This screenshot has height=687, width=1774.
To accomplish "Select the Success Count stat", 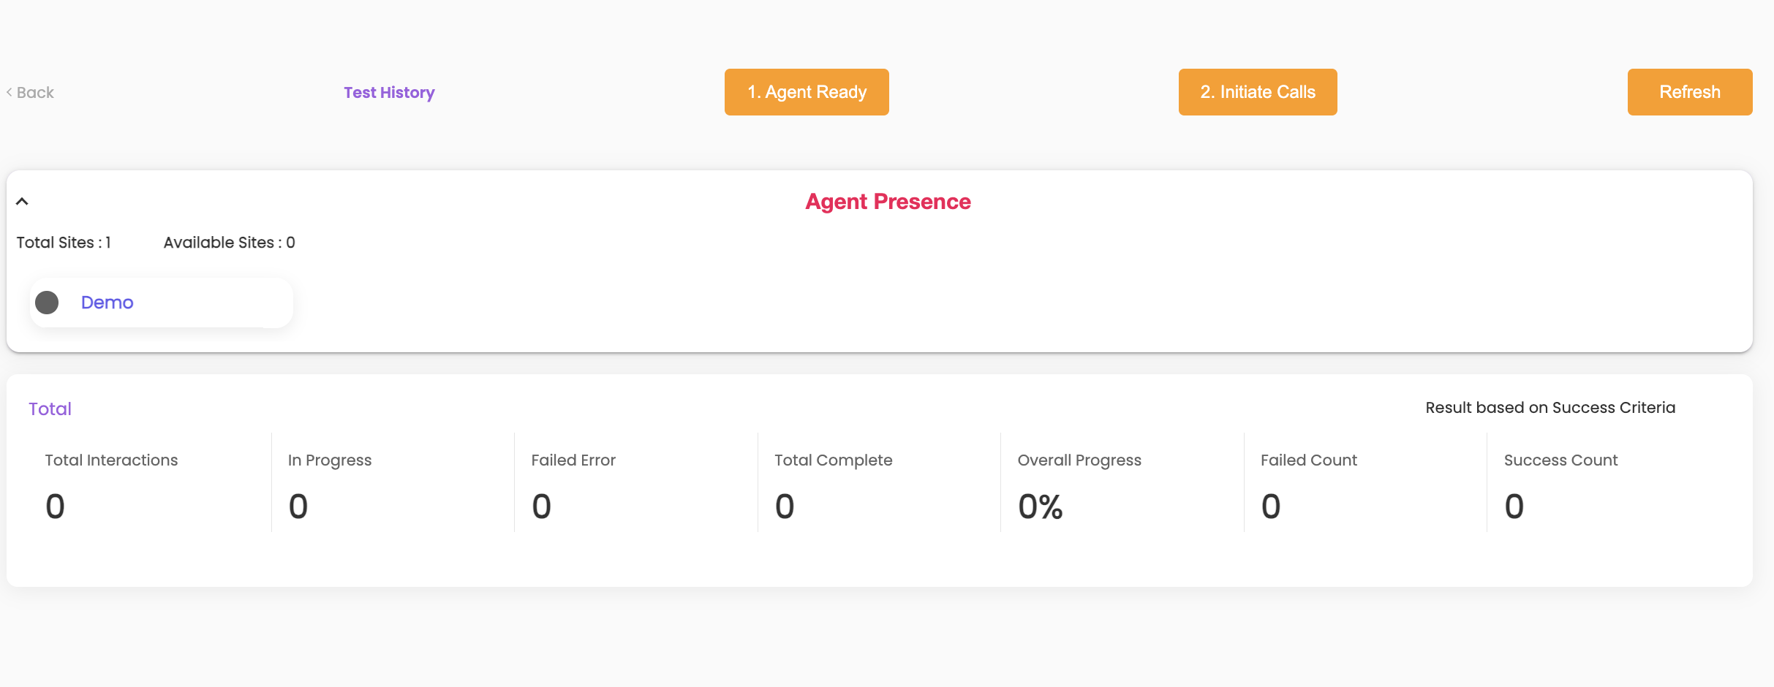I will pos(1560,460).
